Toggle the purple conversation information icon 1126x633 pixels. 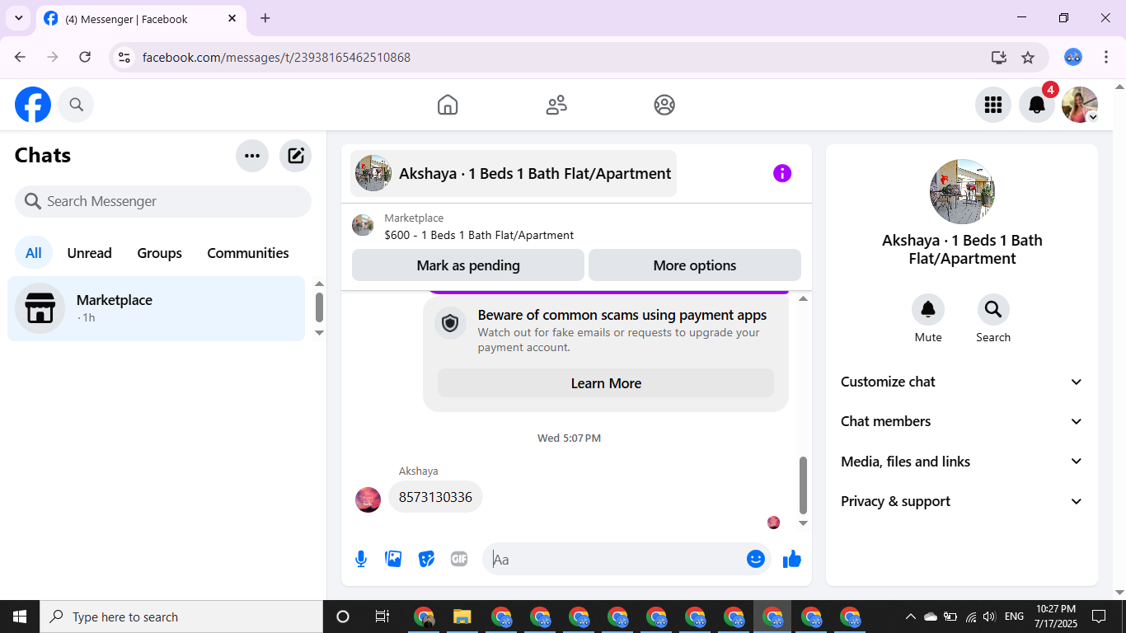point(782,173)
